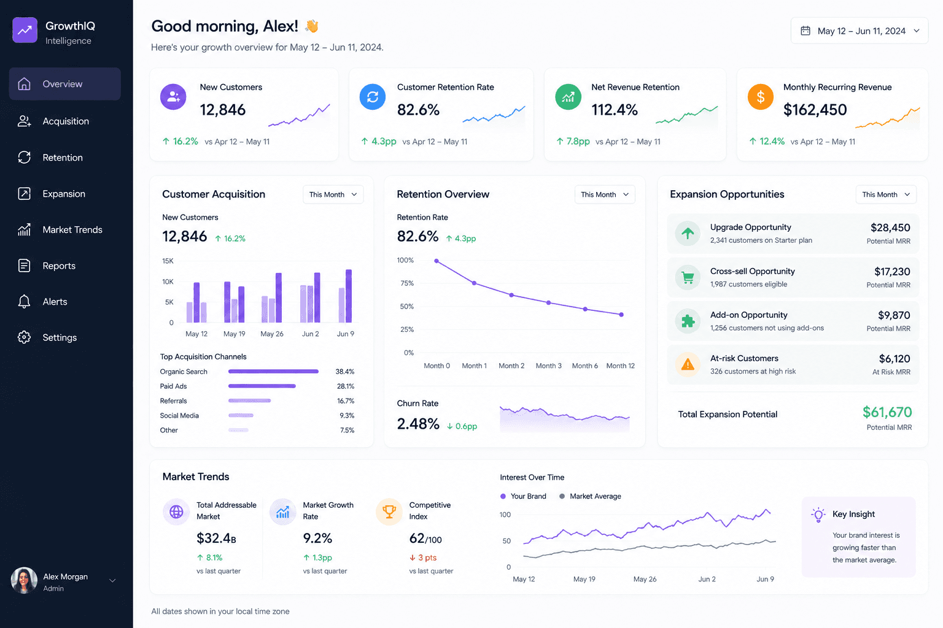Click the Alerts bell icon in sidebar
The width and height of the screenshot is (943, 628).
[24, 302]
